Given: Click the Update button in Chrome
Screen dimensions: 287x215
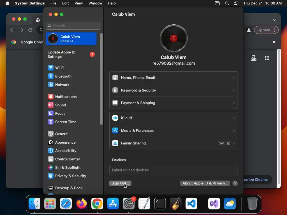Looking at the screenshot, I should (x=264, y=30).
